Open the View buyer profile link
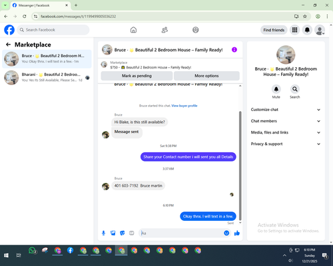This screenshot has height=266, width=333. [184, 106]
